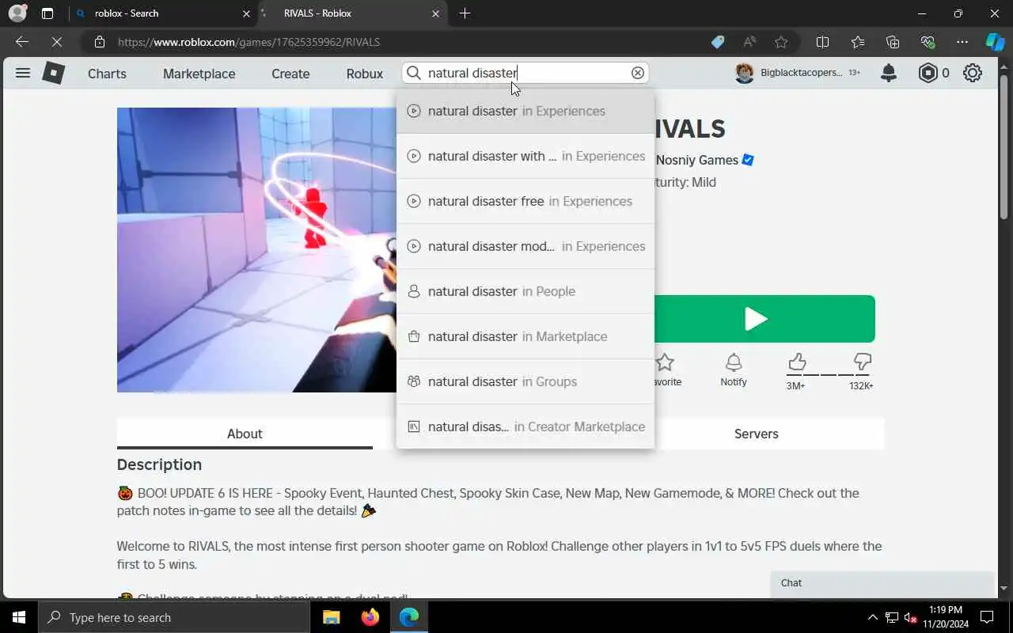Go to Marketplace in the Roblox navigation

(199, 74)
